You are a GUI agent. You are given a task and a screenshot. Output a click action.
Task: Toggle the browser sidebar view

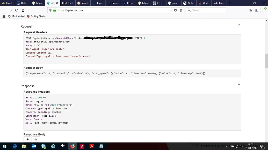pyautogui.click(x=256, y=10)
